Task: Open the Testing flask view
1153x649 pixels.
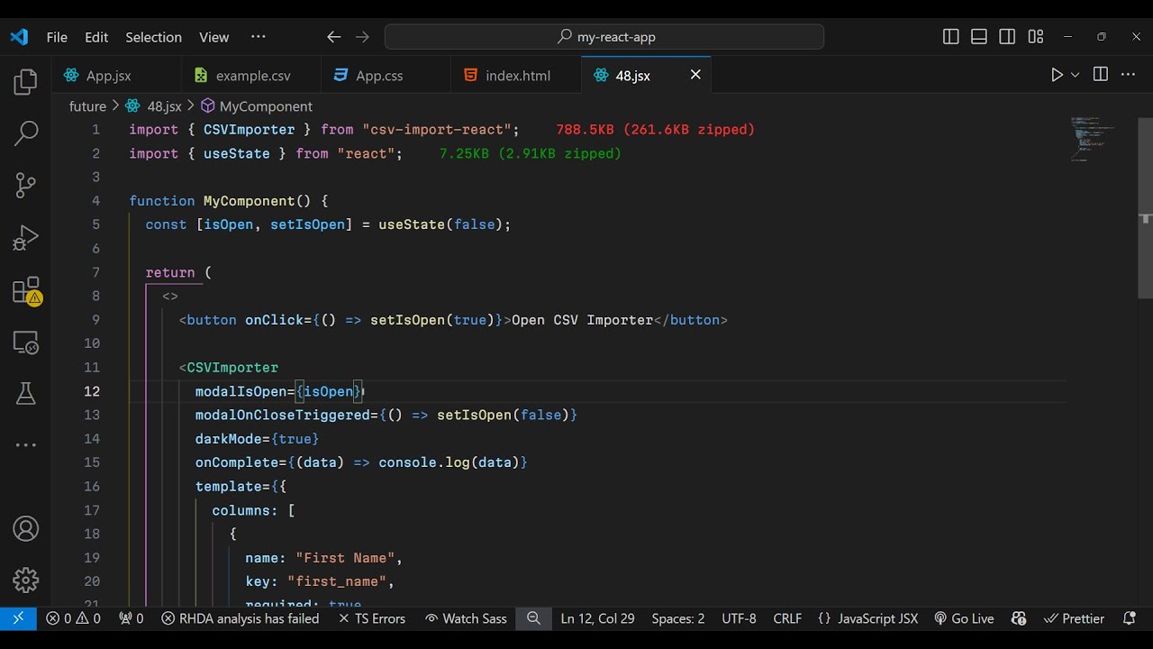Action: point(25,394)
